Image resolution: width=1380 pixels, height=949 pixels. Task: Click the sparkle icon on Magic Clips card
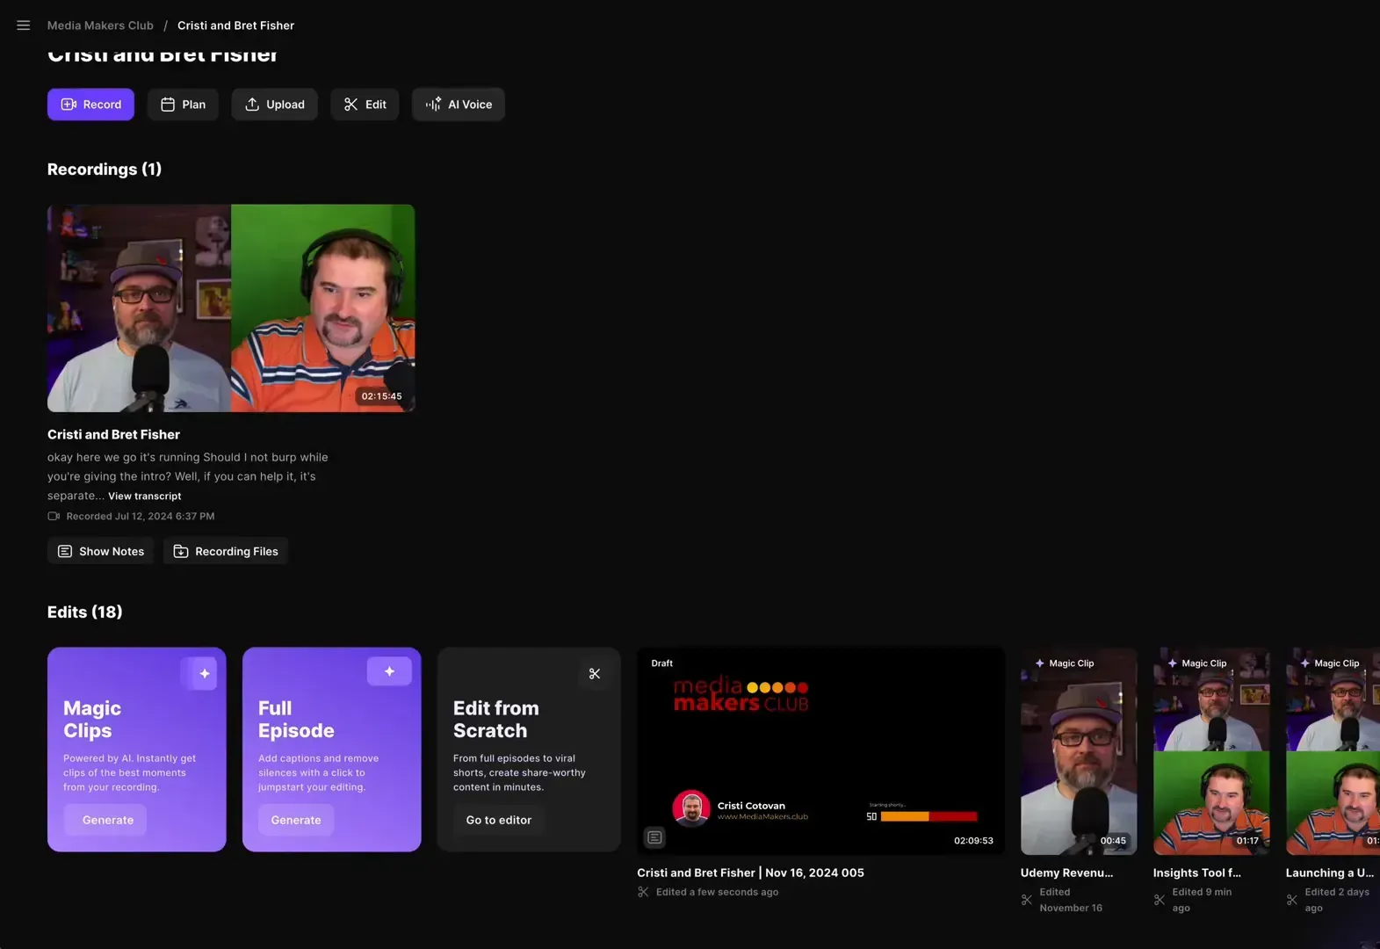coord(204,673)
